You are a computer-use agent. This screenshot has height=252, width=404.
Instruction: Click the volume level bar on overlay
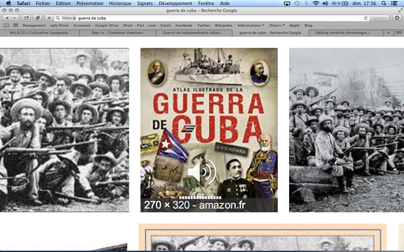[200, 197]
